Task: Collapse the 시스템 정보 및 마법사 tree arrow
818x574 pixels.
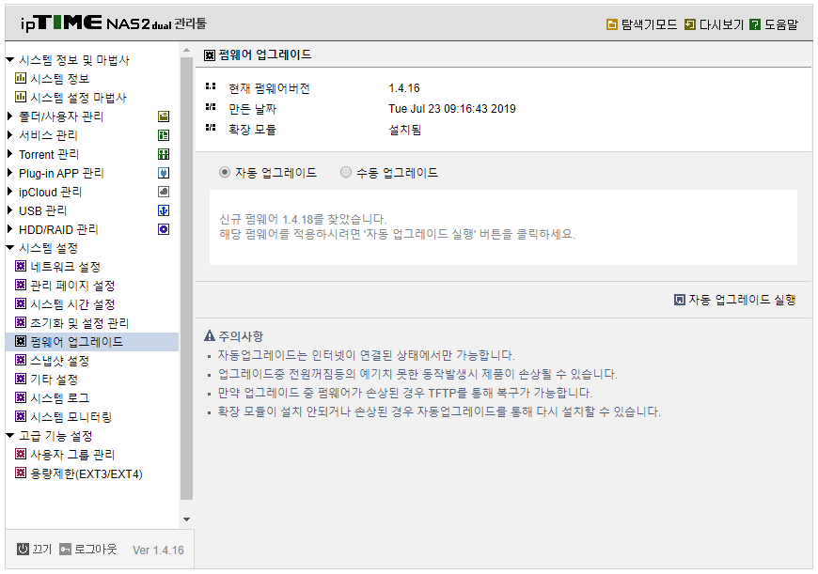Action: pyautogui.click(x=10, y=60)
